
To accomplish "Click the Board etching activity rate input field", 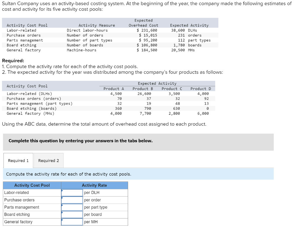I will (x=72, y=214).
